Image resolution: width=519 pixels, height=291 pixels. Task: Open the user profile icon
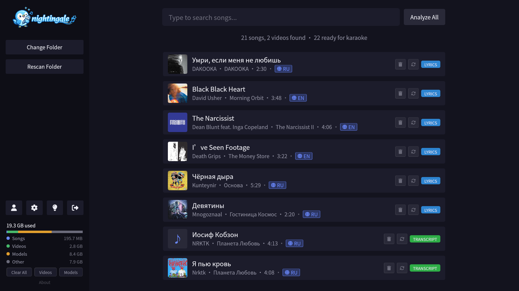click(x=14, y=208)
